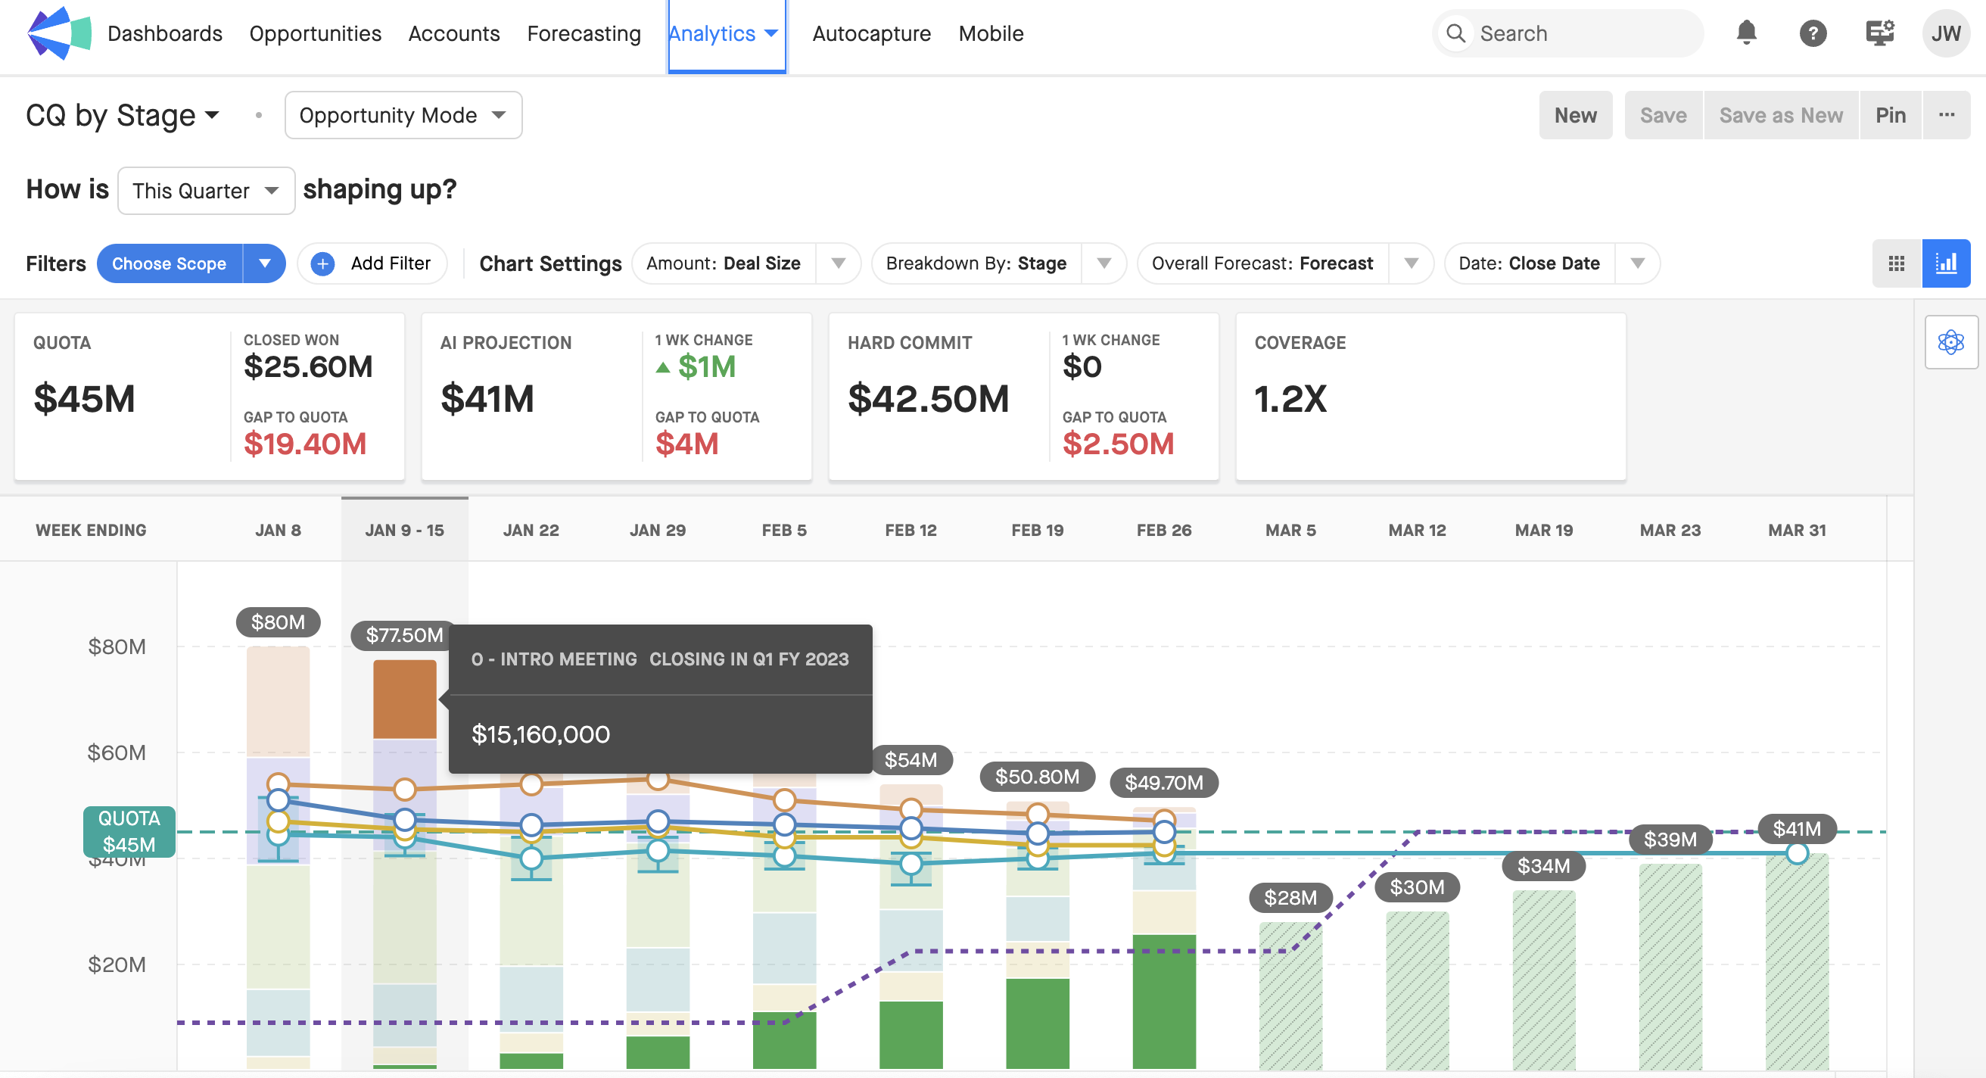
Task: Open the Autocapture tab
Action: [x=871, y=33]
